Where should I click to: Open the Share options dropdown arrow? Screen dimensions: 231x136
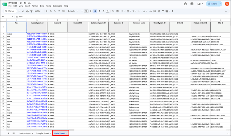(x=220, y=4)
